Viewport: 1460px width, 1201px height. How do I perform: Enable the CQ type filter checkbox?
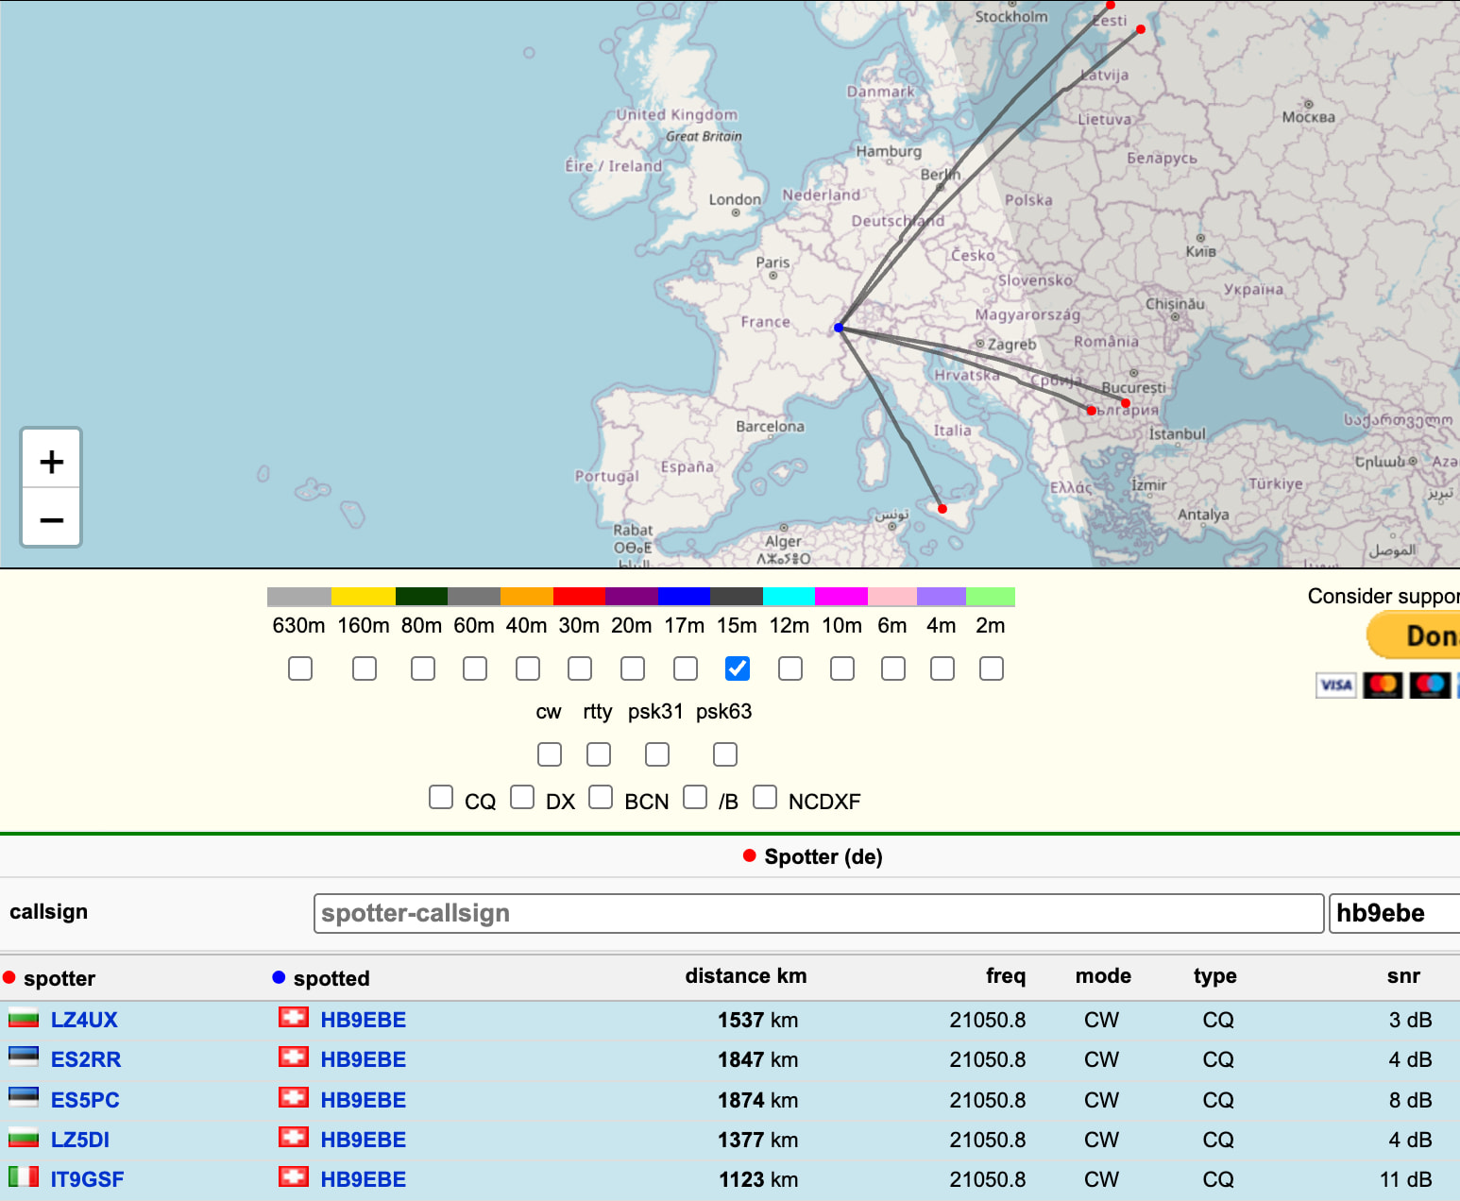441,797
